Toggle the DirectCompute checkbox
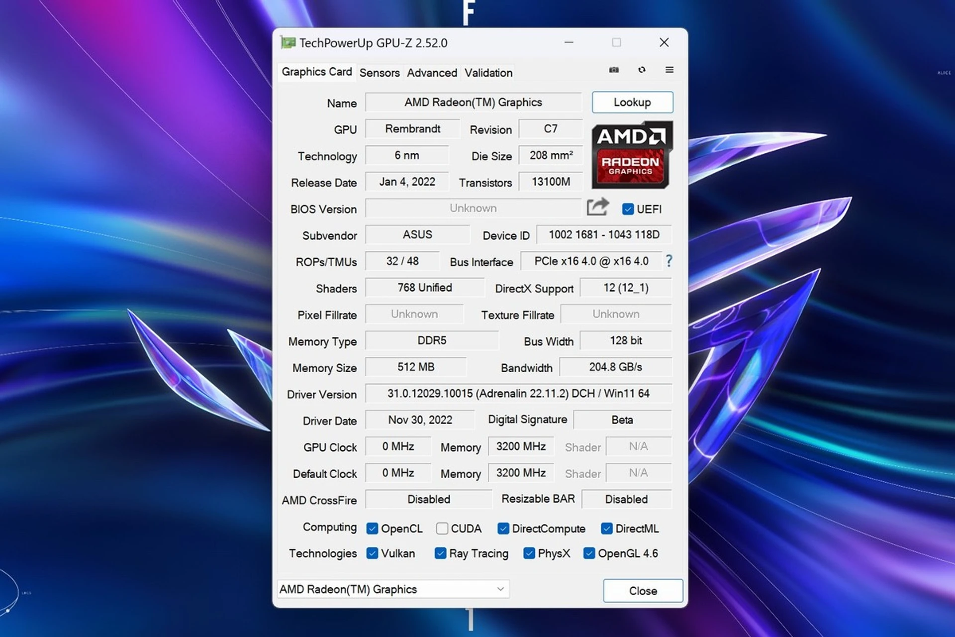 tap(503, 529)
